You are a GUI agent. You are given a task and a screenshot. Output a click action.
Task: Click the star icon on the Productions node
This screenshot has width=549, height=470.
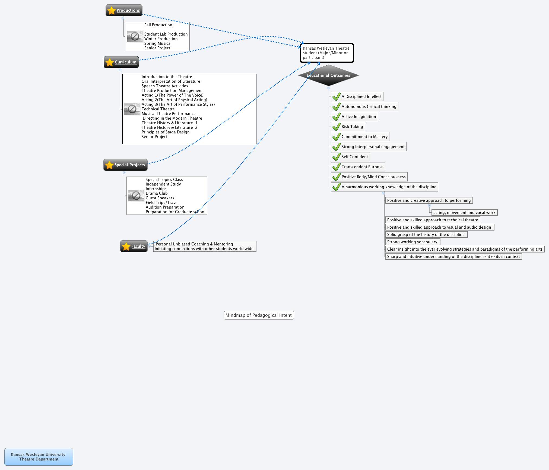coord(111,11)
